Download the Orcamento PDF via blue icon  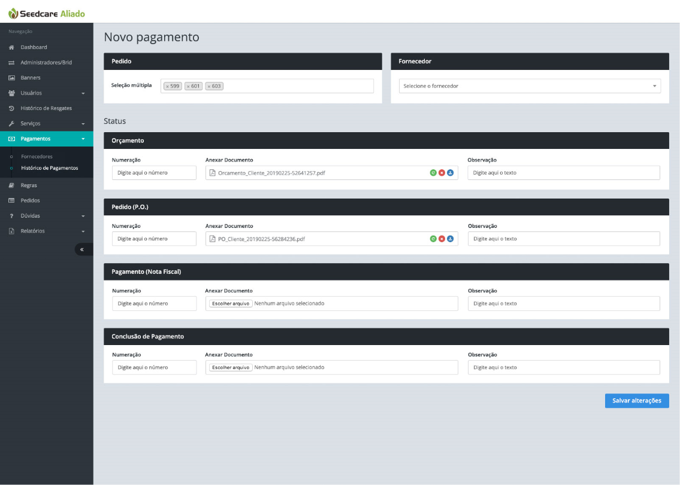click(x=451, y=173)
